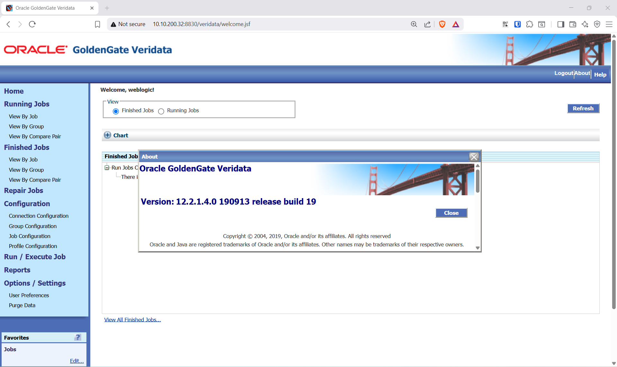Click the About dialog scroll up arrow
617x367 pixels.
(x=478, y=166)
